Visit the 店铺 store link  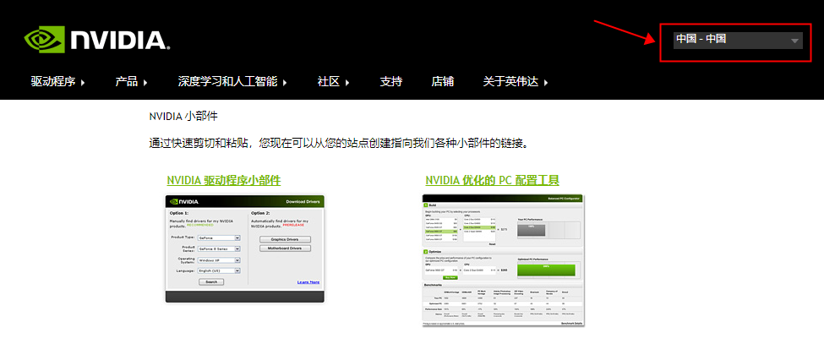click(443, 82)
